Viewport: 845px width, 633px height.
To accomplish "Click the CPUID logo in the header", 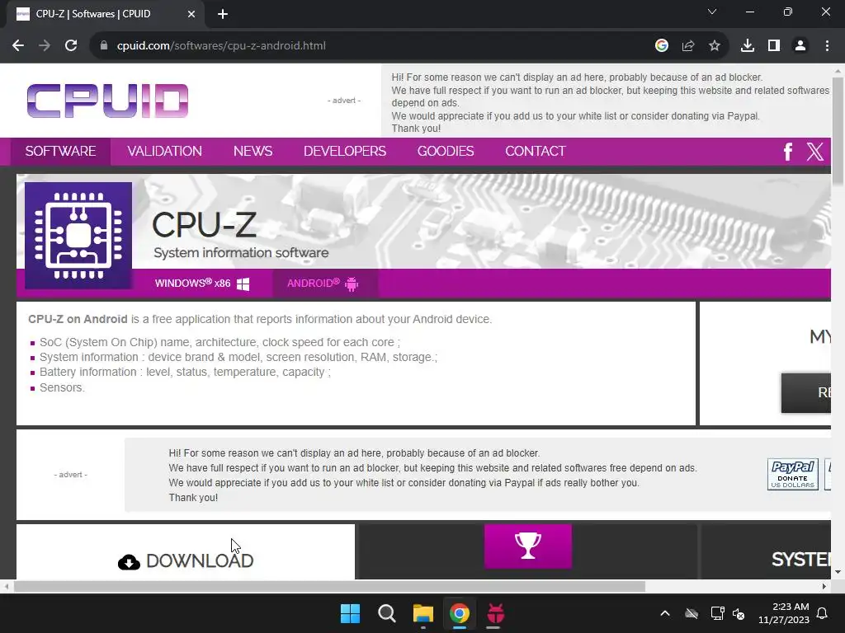I will pos(108,101).
